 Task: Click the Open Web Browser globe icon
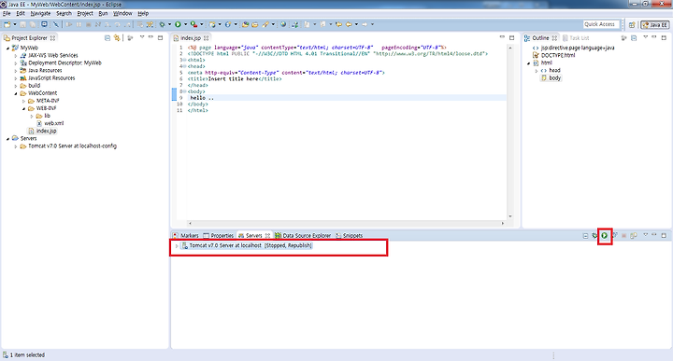[x=283, y=24]
